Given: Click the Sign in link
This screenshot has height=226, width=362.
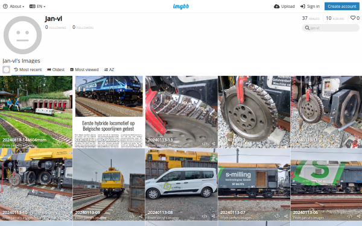Looking at the screenshot, I should pos(310,7).
